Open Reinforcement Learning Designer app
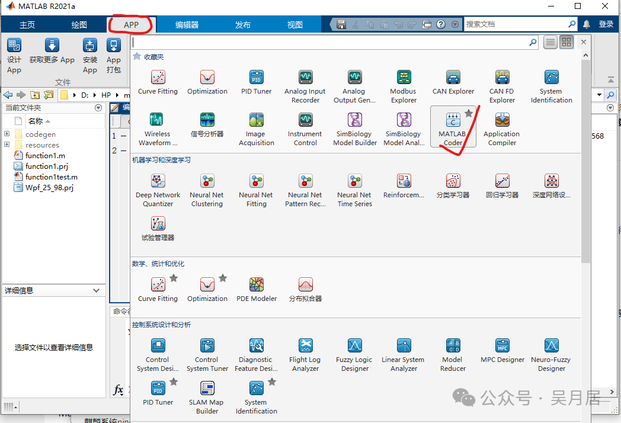The image size is (621, 423). pyautogui.click(x=404, y=186)
